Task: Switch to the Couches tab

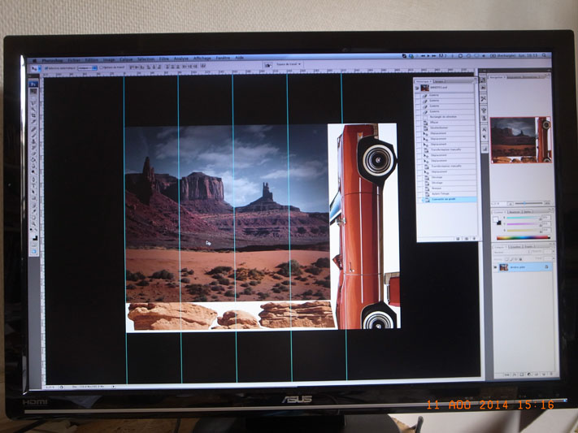Action: 515,247
